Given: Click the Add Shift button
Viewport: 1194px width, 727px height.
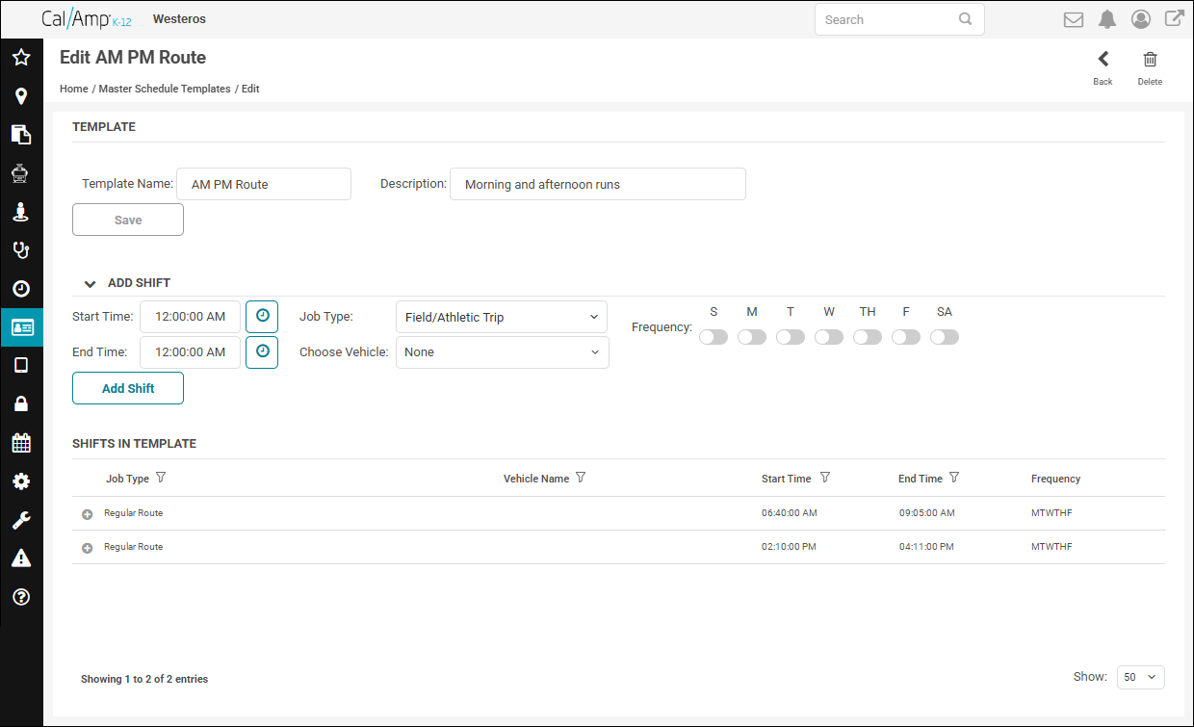Looking at the screenshot, I should [x=128, y=388].
